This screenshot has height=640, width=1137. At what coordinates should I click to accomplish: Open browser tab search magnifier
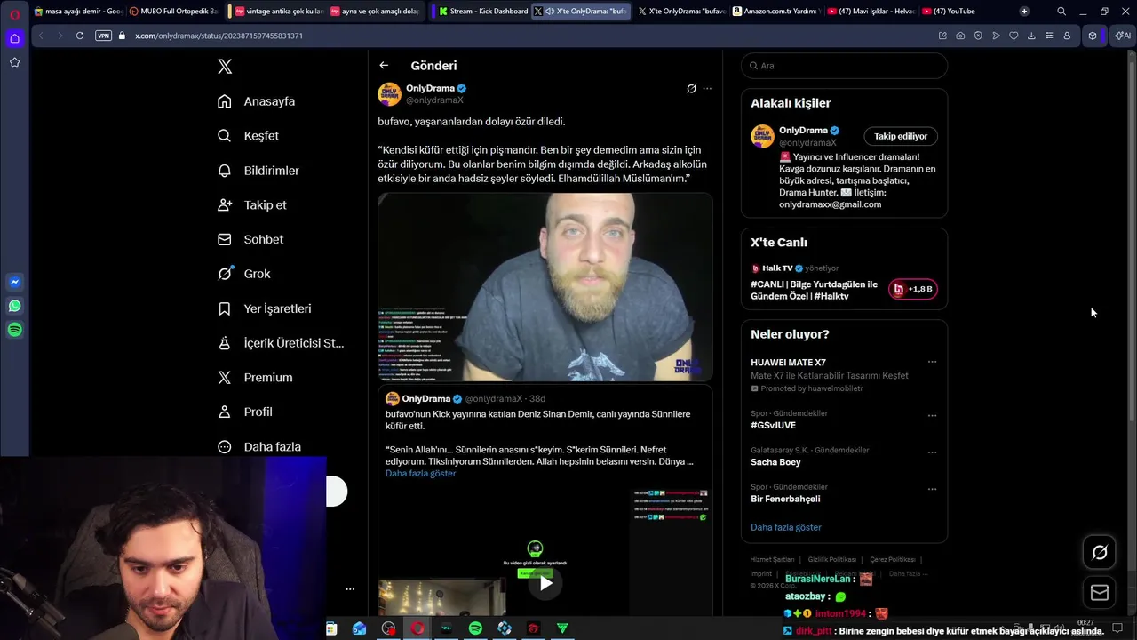coord(1061,12)
